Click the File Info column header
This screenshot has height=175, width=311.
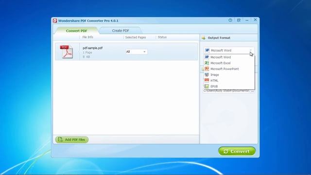(x=87, y=37)
